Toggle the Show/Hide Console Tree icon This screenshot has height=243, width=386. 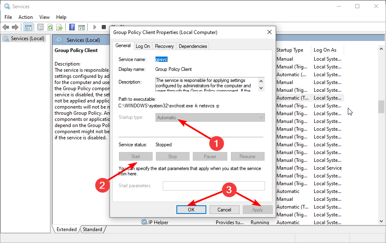28,27
